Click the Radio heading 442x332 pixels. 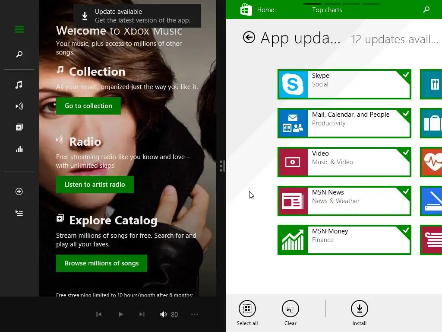pos(85,142)
